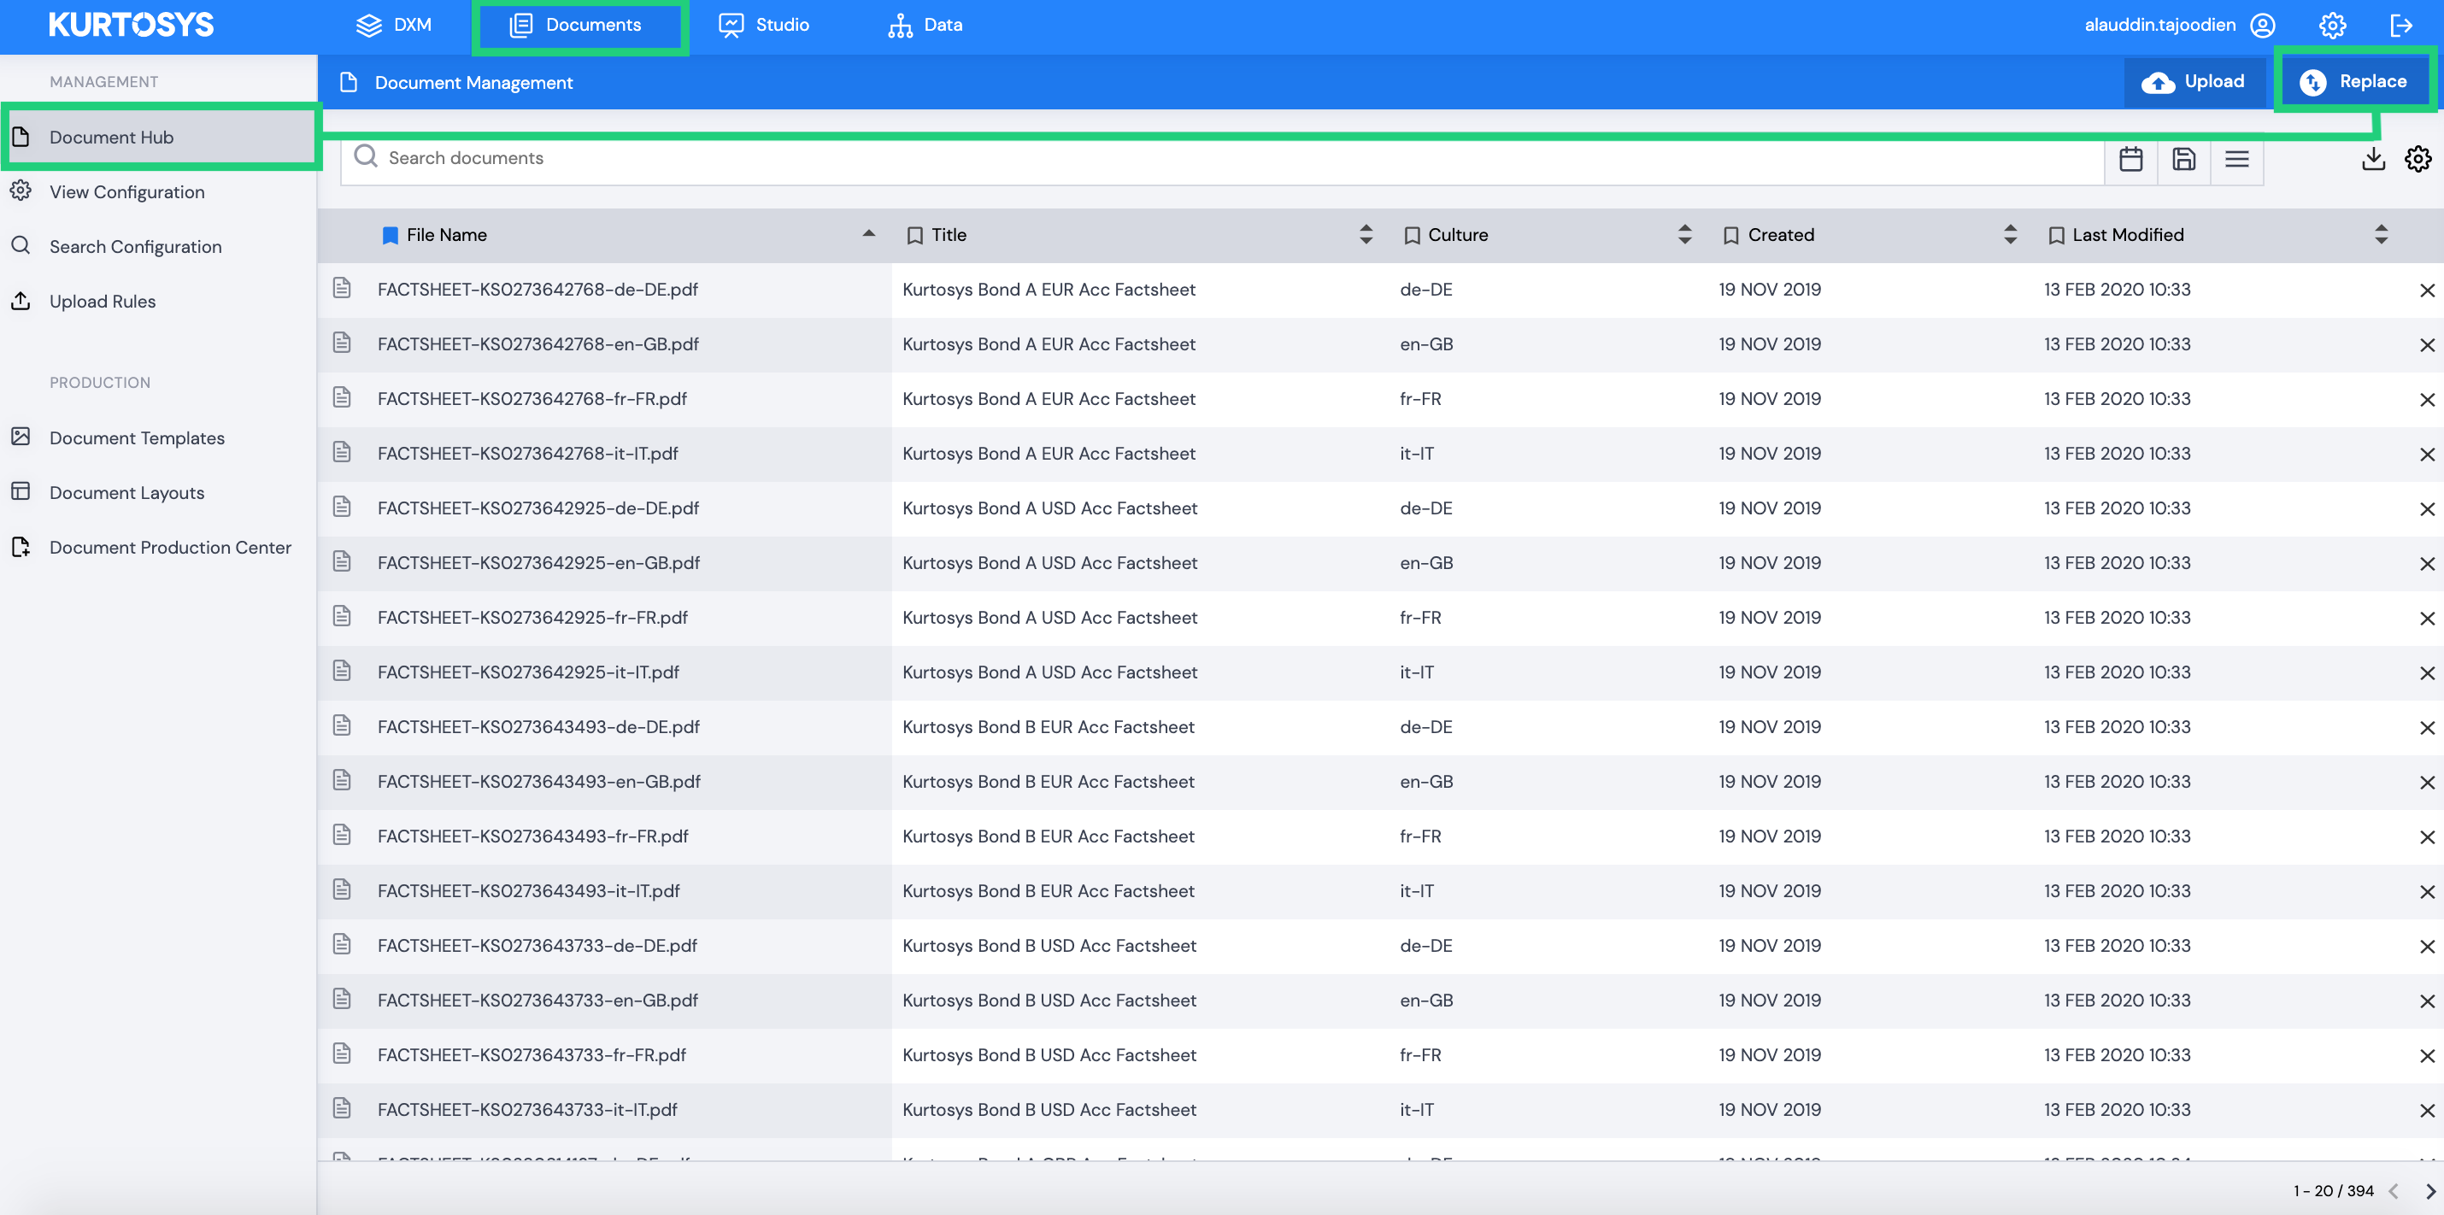Remove FACTSHEET-KS0273643493-it-IT.pdf row
Screen dimensions: 2444x1215
click(x=2427, y=891)
